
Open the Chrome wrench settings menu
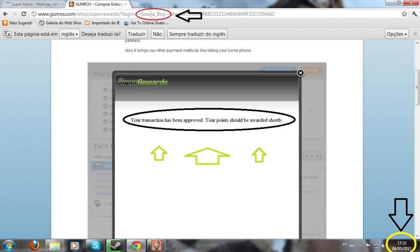pos(414,14)
